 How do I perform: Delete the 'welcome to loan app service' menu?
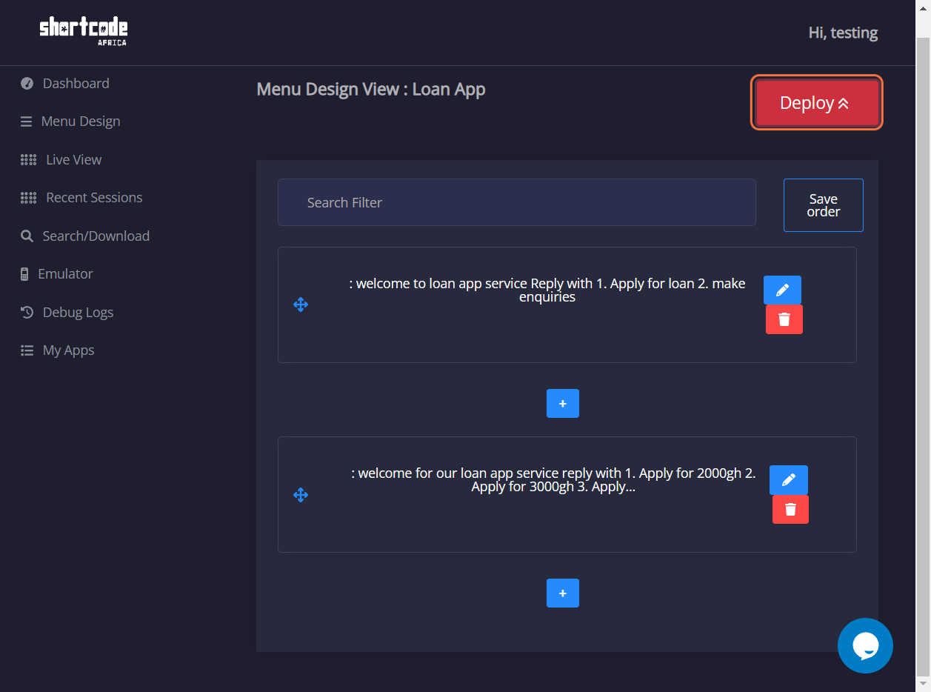coord(784,319)
